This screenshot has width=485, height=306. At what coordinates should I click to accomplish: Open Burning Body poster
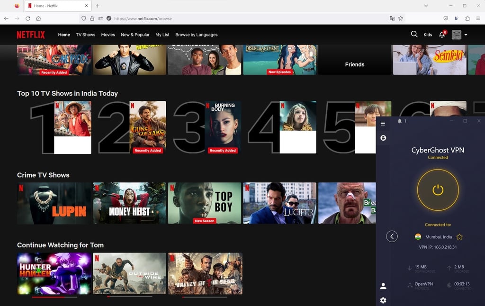point(223,127)
